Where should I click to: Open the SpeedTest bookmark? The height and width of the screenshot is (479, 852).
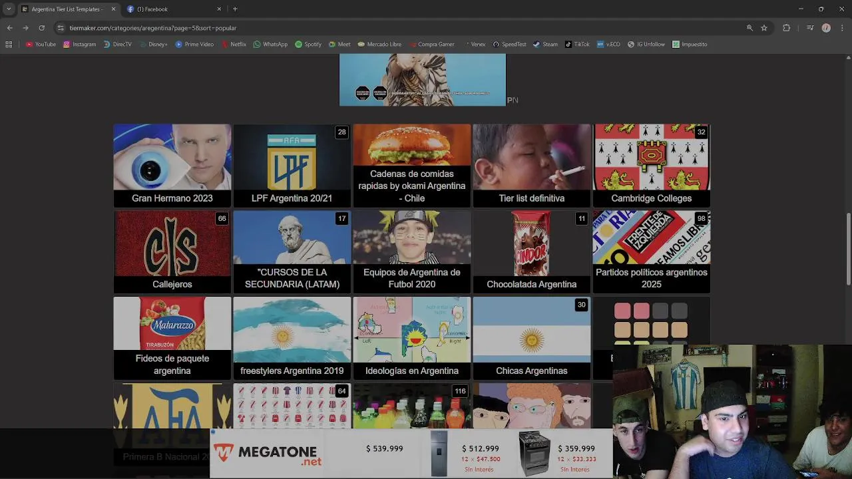[x=509, y=45]
